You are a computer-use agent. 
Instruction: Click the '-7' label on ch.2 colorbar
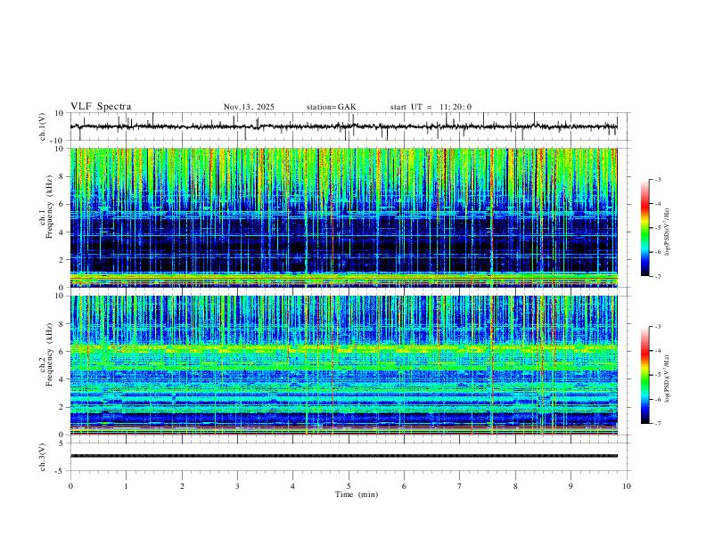(657, 424)
